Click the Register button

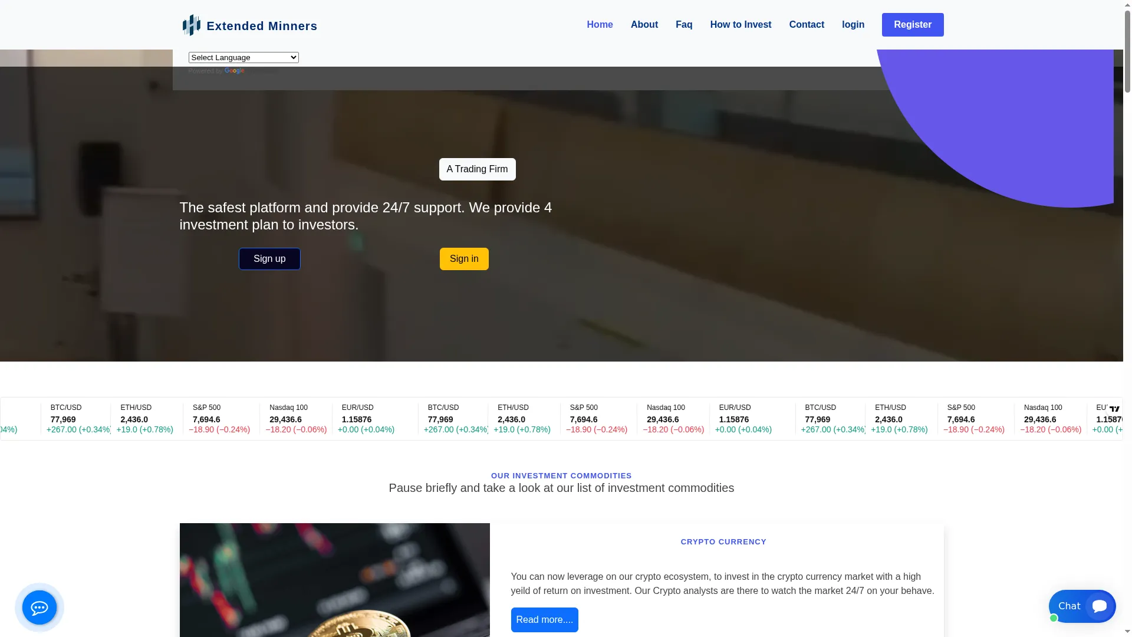tap(913, 25)
